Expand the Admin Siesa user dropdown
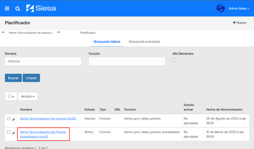 point(239,8)
